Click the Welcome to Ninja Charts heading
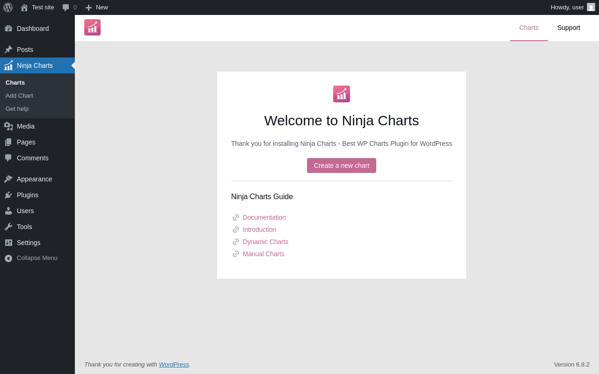 coord(342,121)
